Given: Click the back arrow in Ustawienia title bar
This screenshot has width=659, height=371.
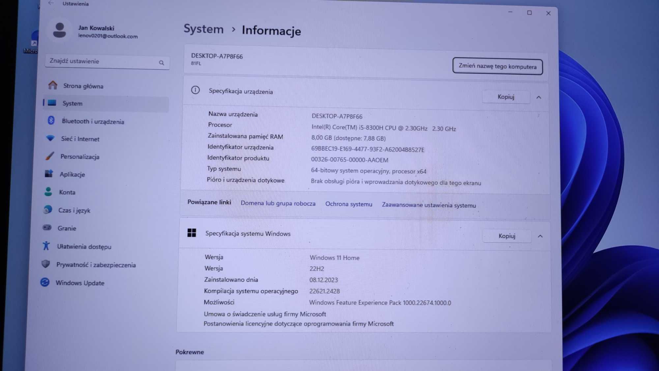Looking at the screenshot, I should click(x=51, y=3).
